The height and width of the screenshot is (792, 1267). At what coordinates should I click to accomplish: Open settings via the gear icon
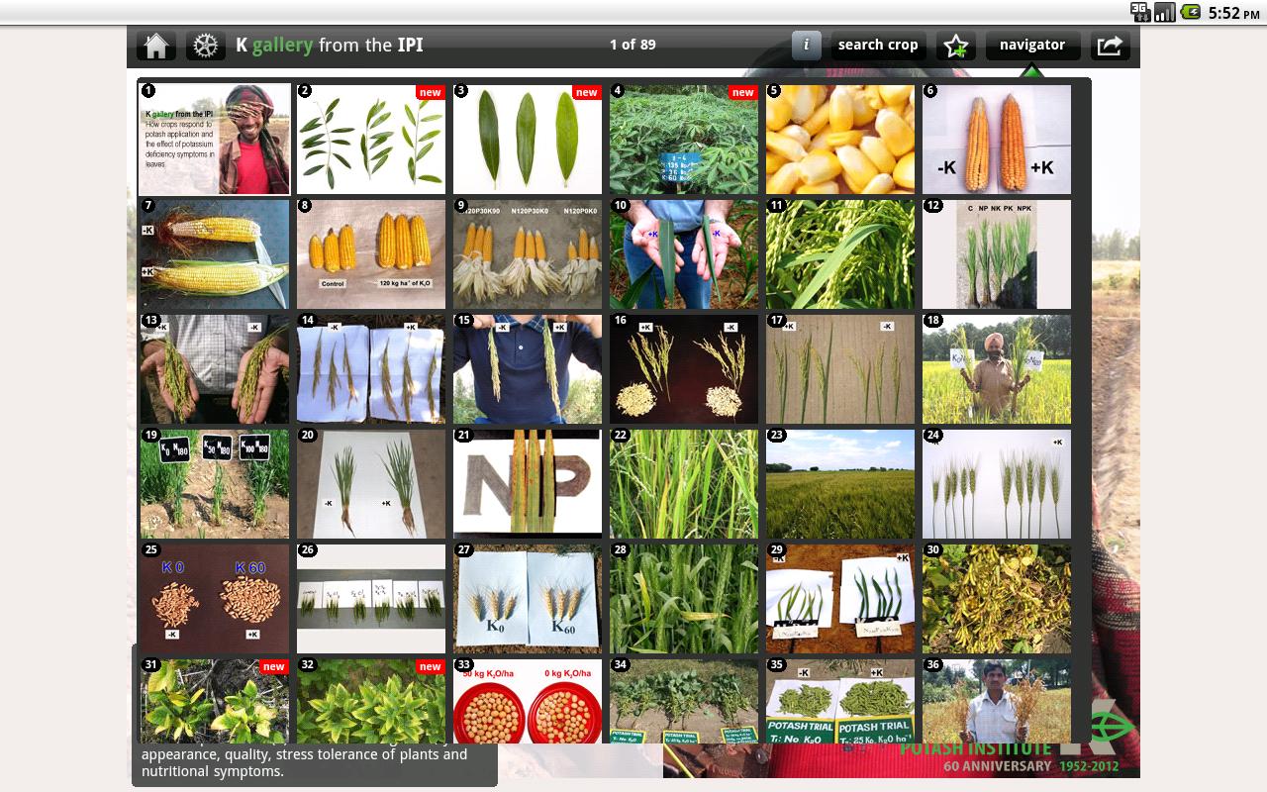click(205, 46)
